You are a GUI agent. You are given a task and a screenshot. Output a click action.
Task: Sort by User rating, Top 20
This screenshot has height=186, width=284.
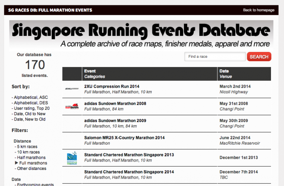coord(31,108)
